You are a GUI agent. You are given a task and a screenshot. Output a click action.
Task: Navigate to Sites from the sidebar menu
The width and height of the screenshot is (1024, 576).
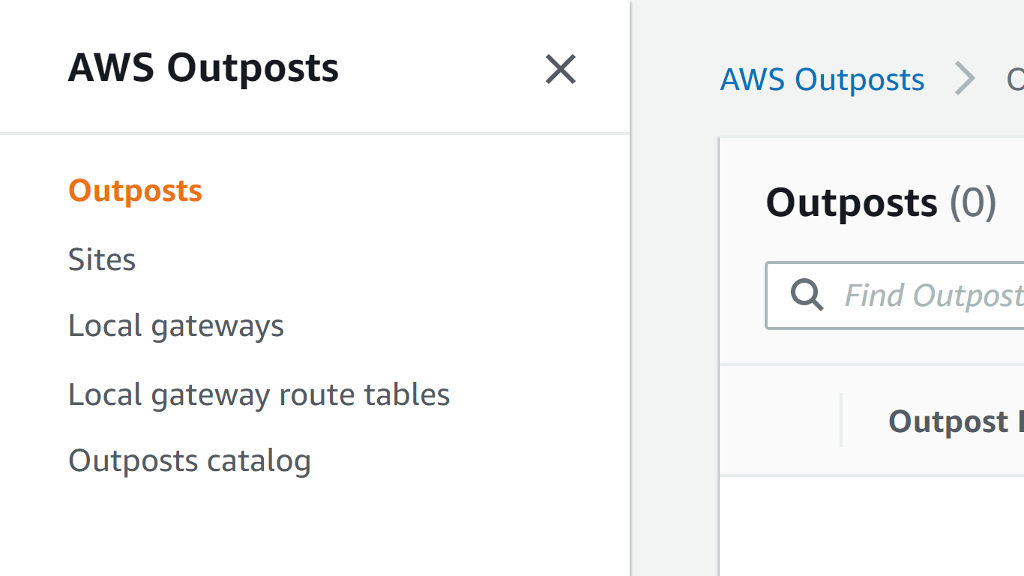[x=102, y=259]
